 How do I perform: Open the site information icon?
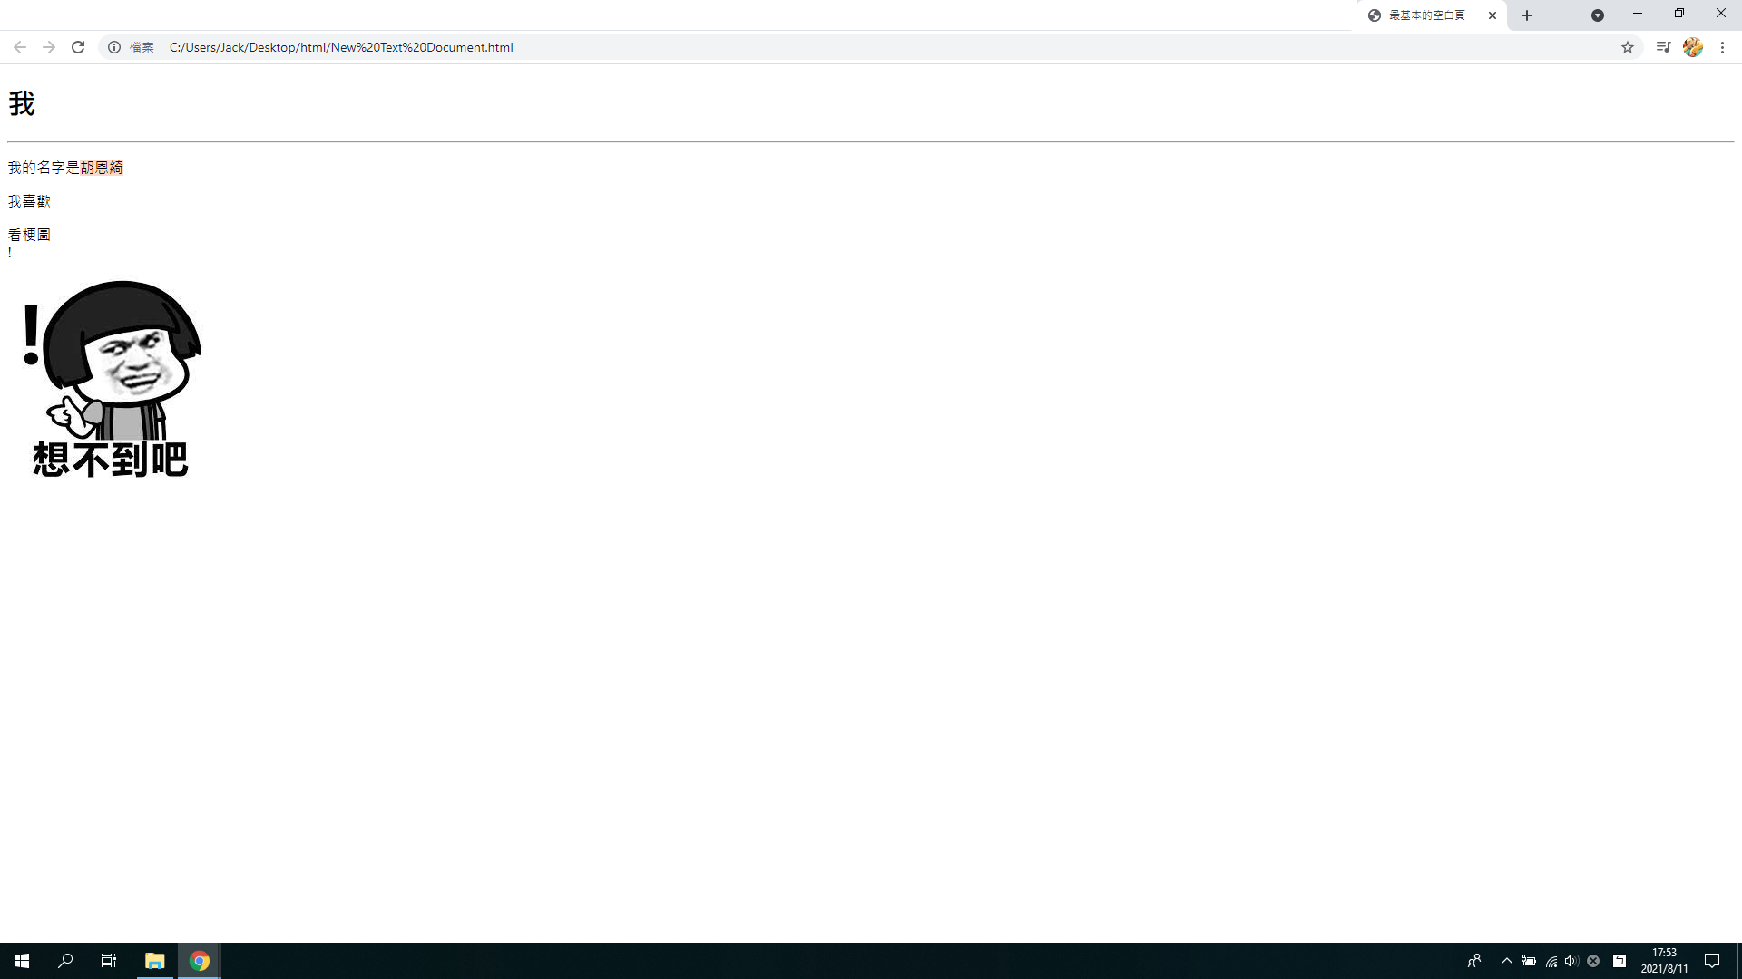114,47
